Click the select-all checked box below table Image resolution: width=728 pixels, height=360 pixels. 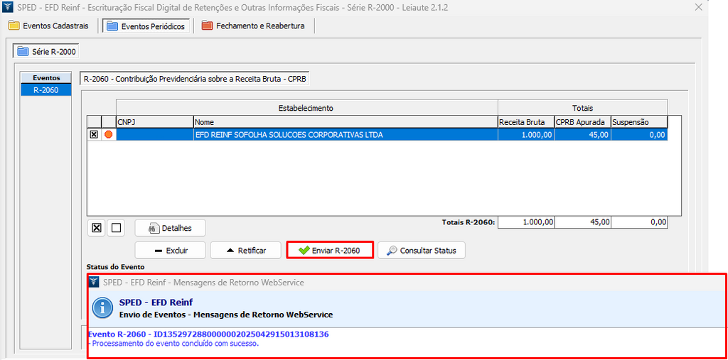click(97, 228)
